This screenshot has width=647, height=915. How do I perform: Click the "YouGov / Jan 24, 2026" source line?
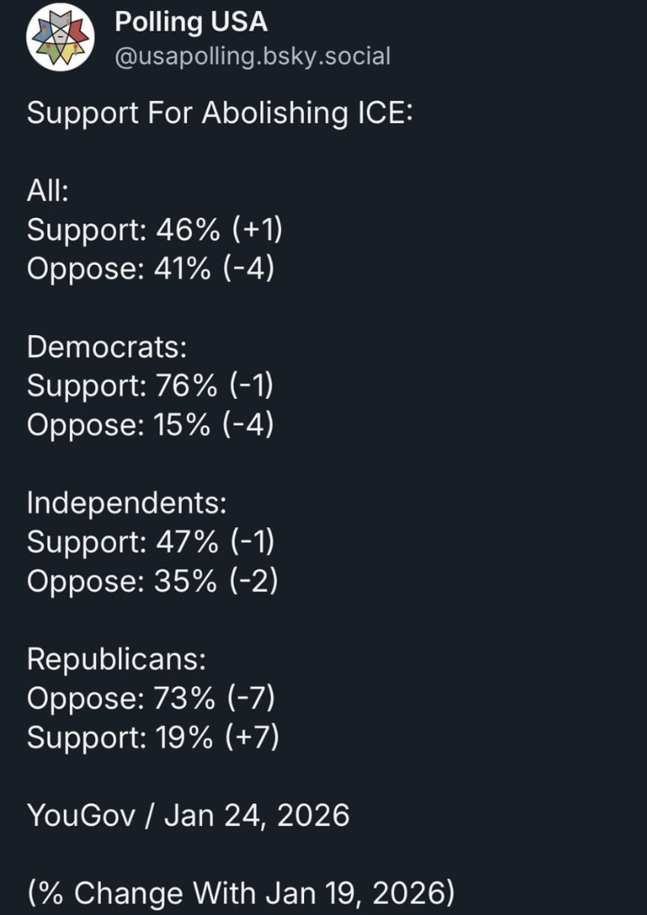tap(188, 815)
